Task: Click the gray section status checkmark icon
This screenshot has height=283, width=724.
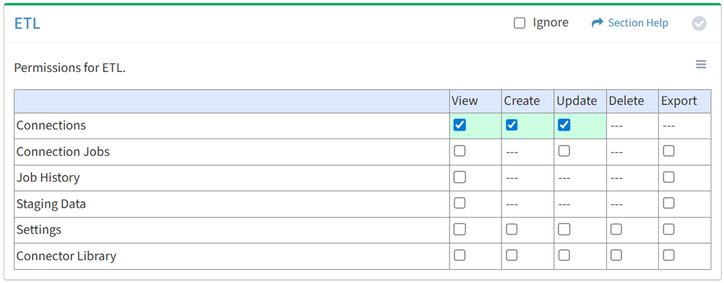Action: tap(699, 23)
